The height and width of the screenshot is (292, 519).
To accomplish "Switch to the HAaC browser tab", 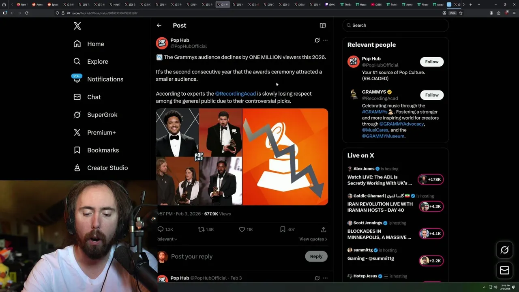I will click(x=115, y=4).
